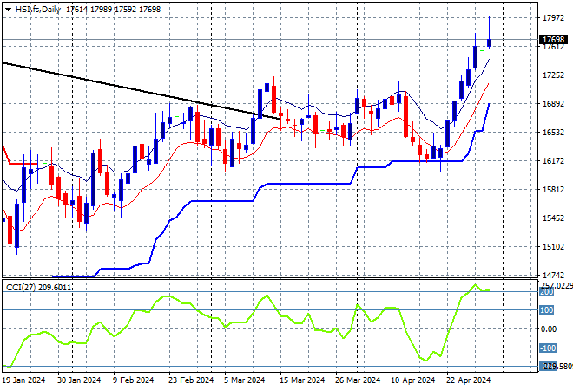Screen dimensions: 573x390
Task: Select the black descending trendline
Action: coord(141,91)
